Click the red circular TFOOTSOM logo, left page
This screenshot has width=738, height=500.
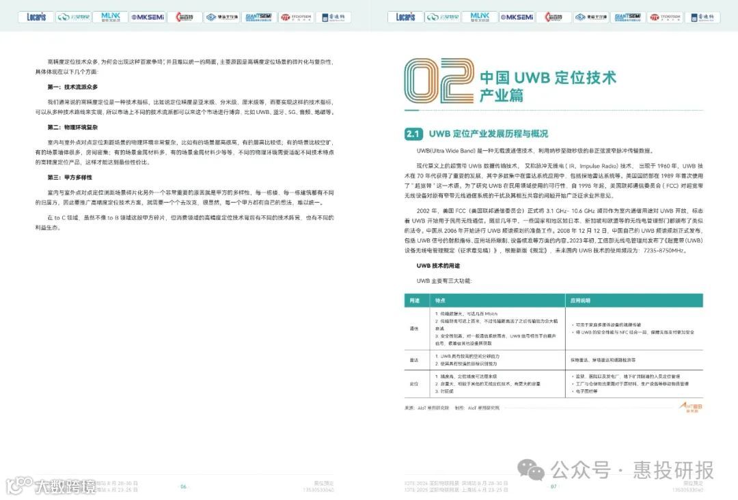tap(296, 17)
